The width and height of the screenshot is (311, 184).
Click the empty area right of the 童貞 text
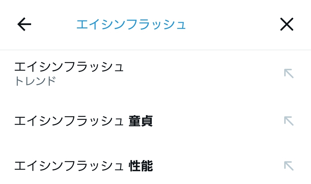(x=216, y=121)
